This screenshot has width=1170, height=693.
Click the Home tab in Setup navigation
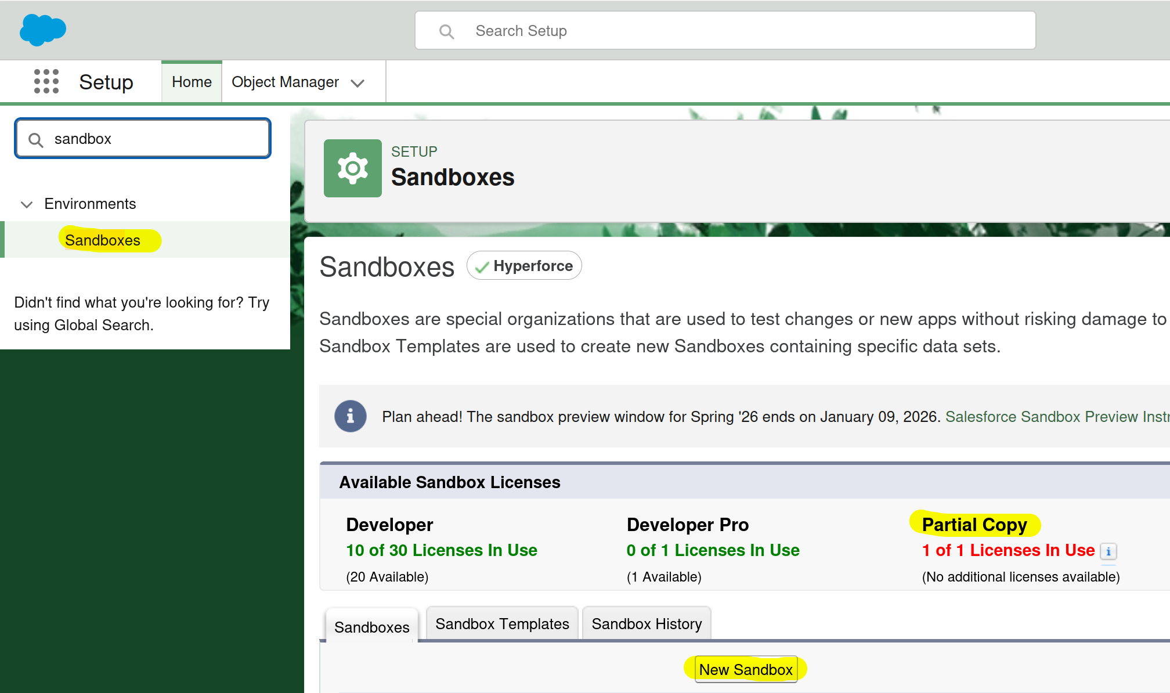[x=192, y=82]
